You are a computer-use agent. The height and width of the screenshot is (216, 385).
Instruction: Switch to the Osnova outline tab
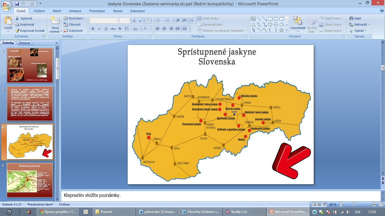[x=24, y=43]
